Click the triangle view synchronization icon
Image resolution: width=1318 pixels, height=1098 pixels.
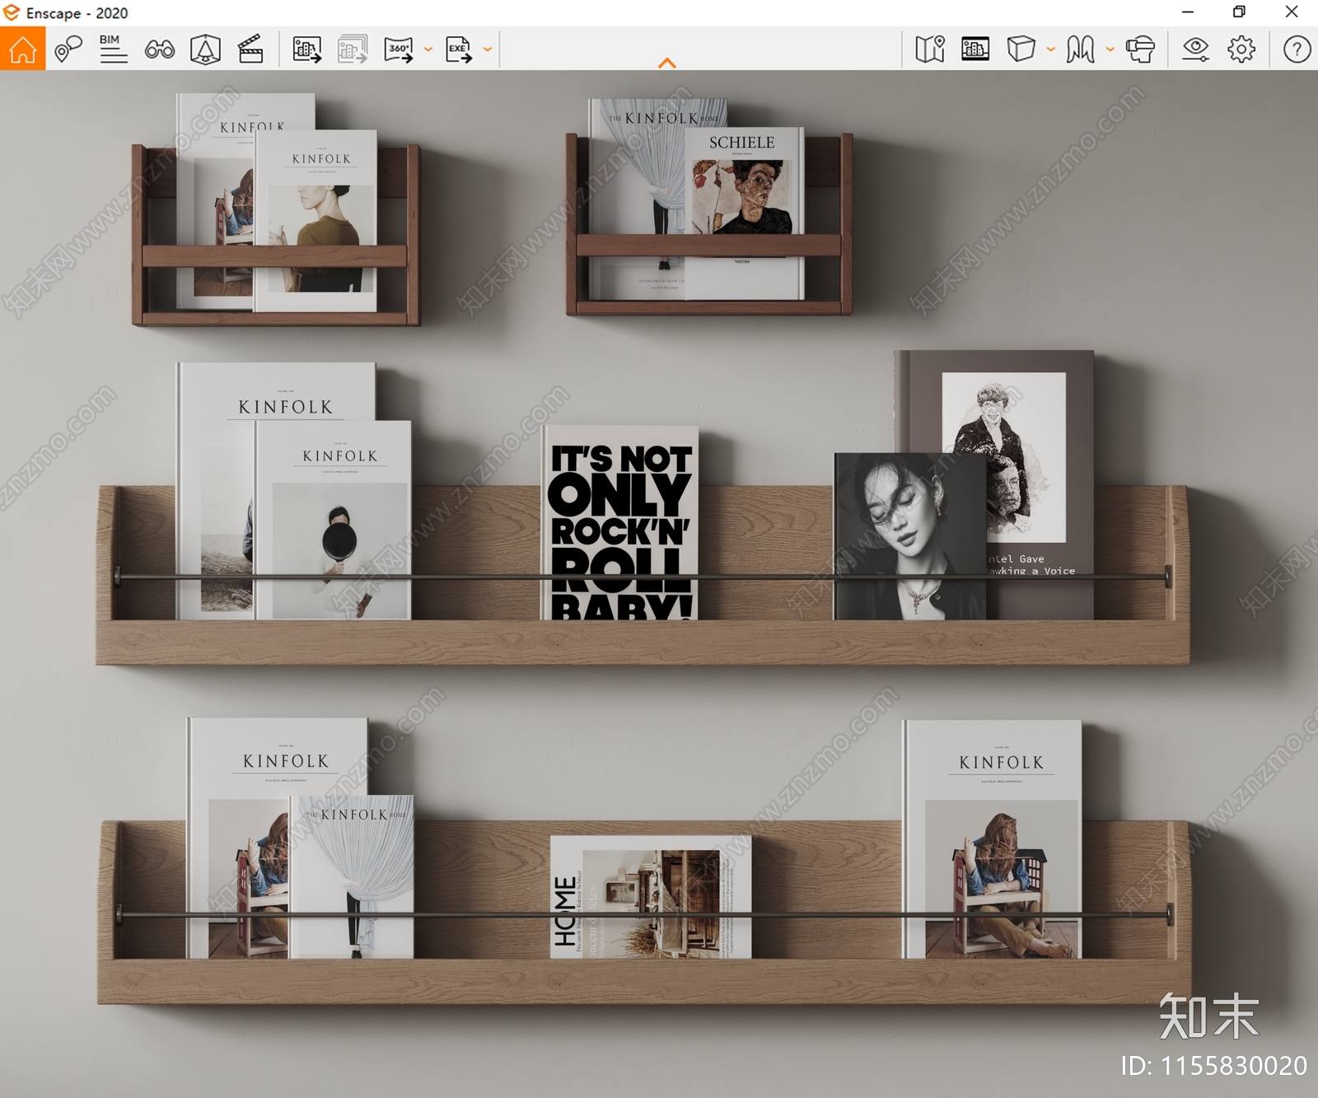click(x=205, y=49)
